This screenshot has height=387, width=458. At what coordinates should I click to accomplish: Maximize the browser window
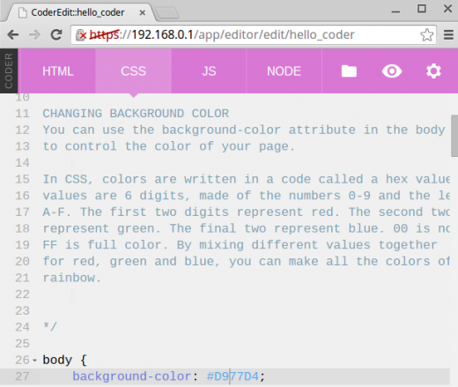pyautogui.click(x=422, y=9)
